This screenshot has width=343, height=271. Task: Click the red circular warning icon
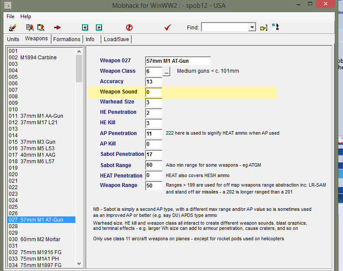[x=129, y=27]
